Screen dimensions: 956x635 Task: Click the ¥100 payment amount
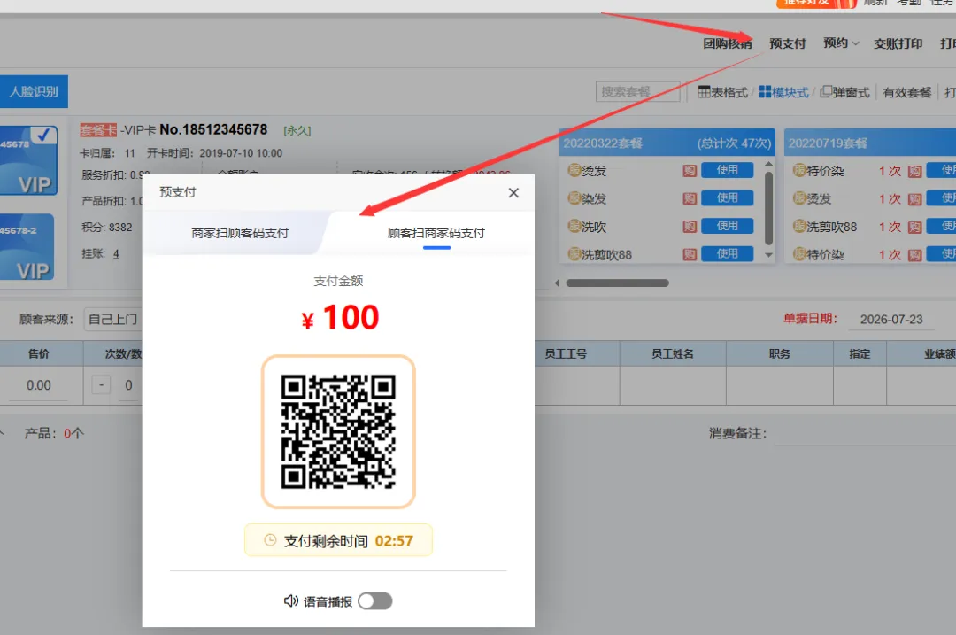(x=340, y=318)
